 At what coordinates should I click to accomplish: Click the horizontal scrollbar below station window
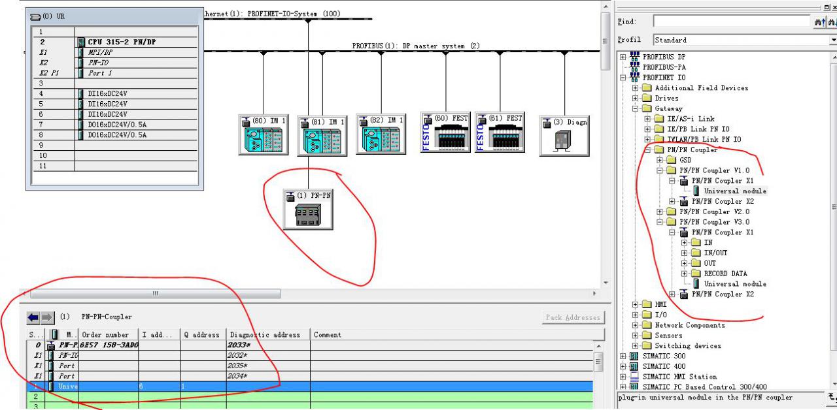155,294
